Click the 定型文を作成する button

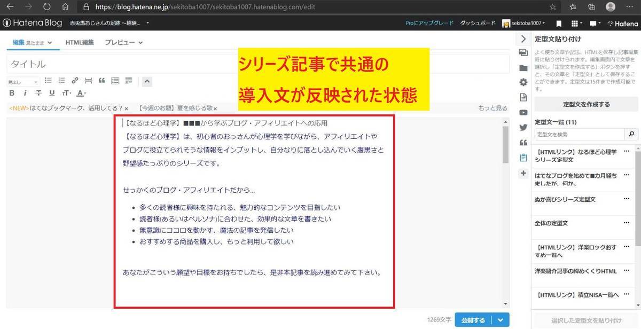pos(586,104)
